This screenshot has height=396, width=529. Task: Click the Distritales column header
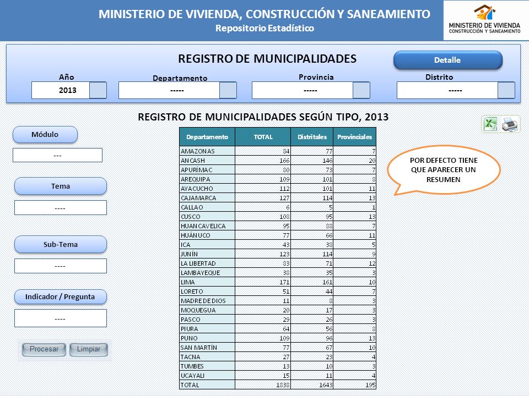click(312, 137)
